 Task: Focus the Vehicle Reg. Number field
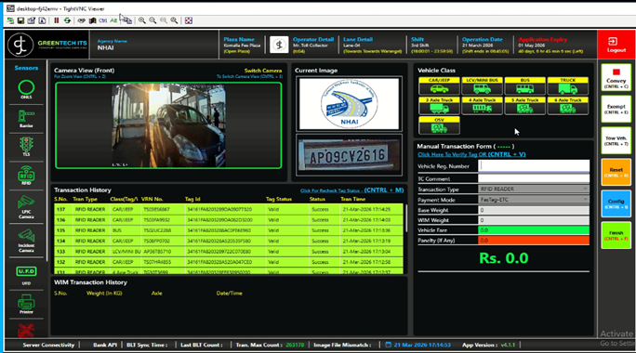(x=534, y=165)
